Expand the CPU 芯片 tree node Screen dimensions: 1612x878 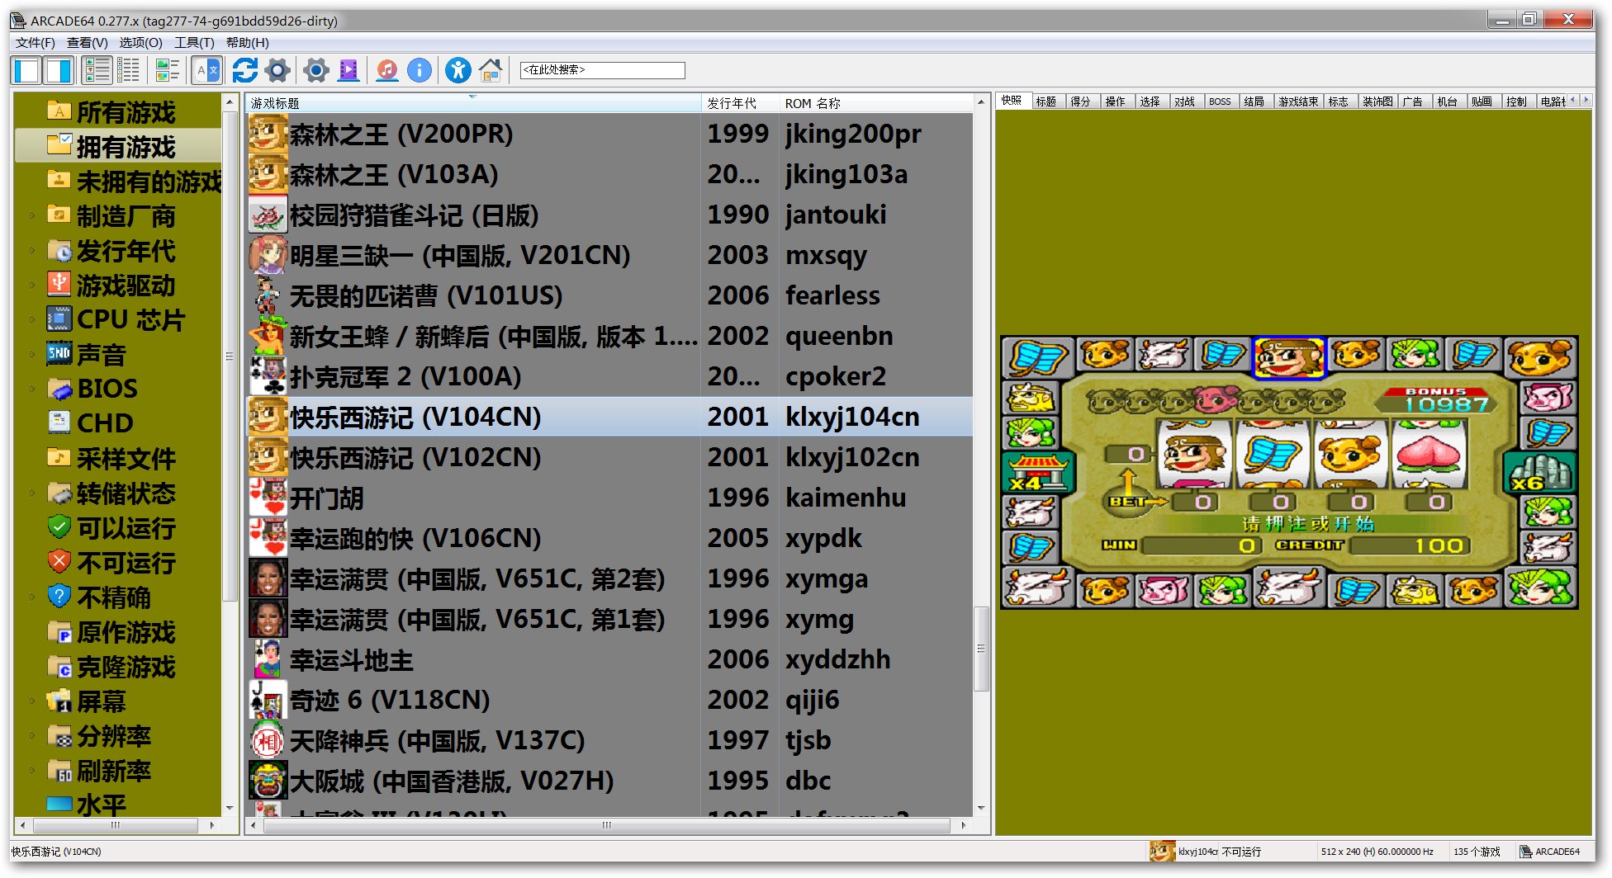[32, 320]
